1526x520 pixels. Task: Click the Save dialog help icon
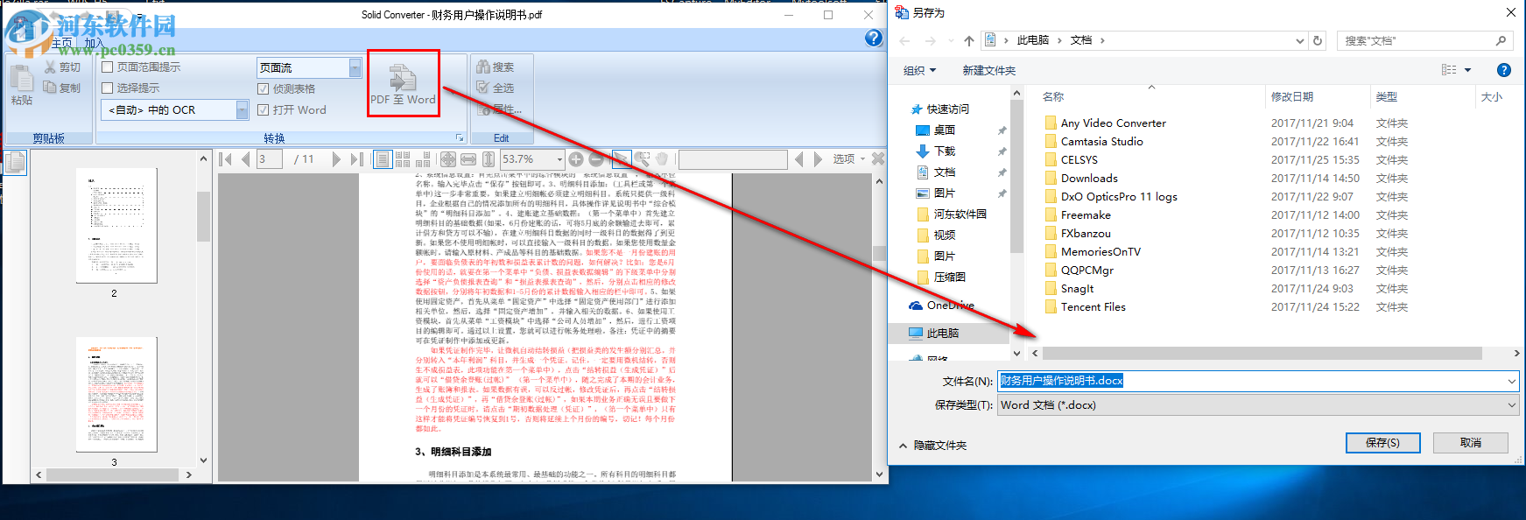tap(1504, 70)
